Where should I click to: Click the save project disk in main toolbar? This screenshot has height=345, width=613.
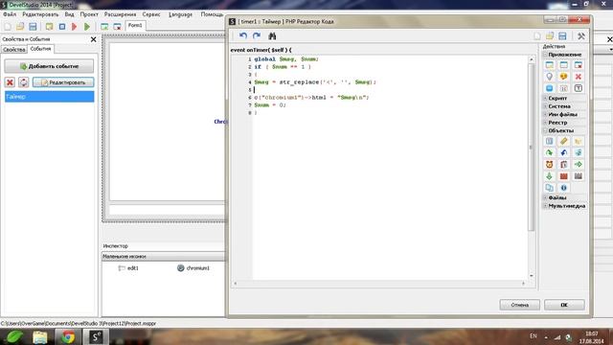click(33, 27)
